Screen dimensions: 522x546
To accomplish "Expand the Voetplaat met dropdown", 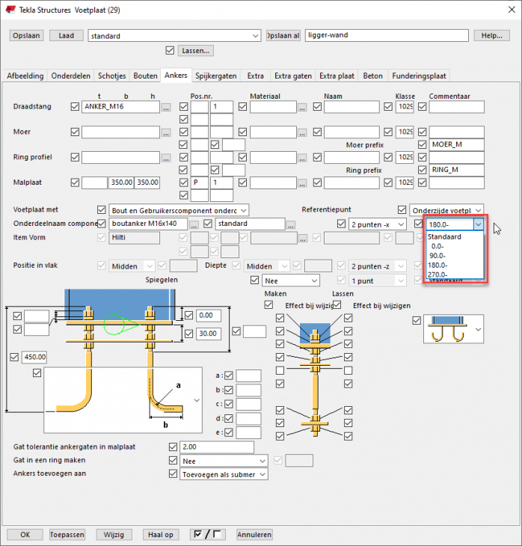I will 243,211.
